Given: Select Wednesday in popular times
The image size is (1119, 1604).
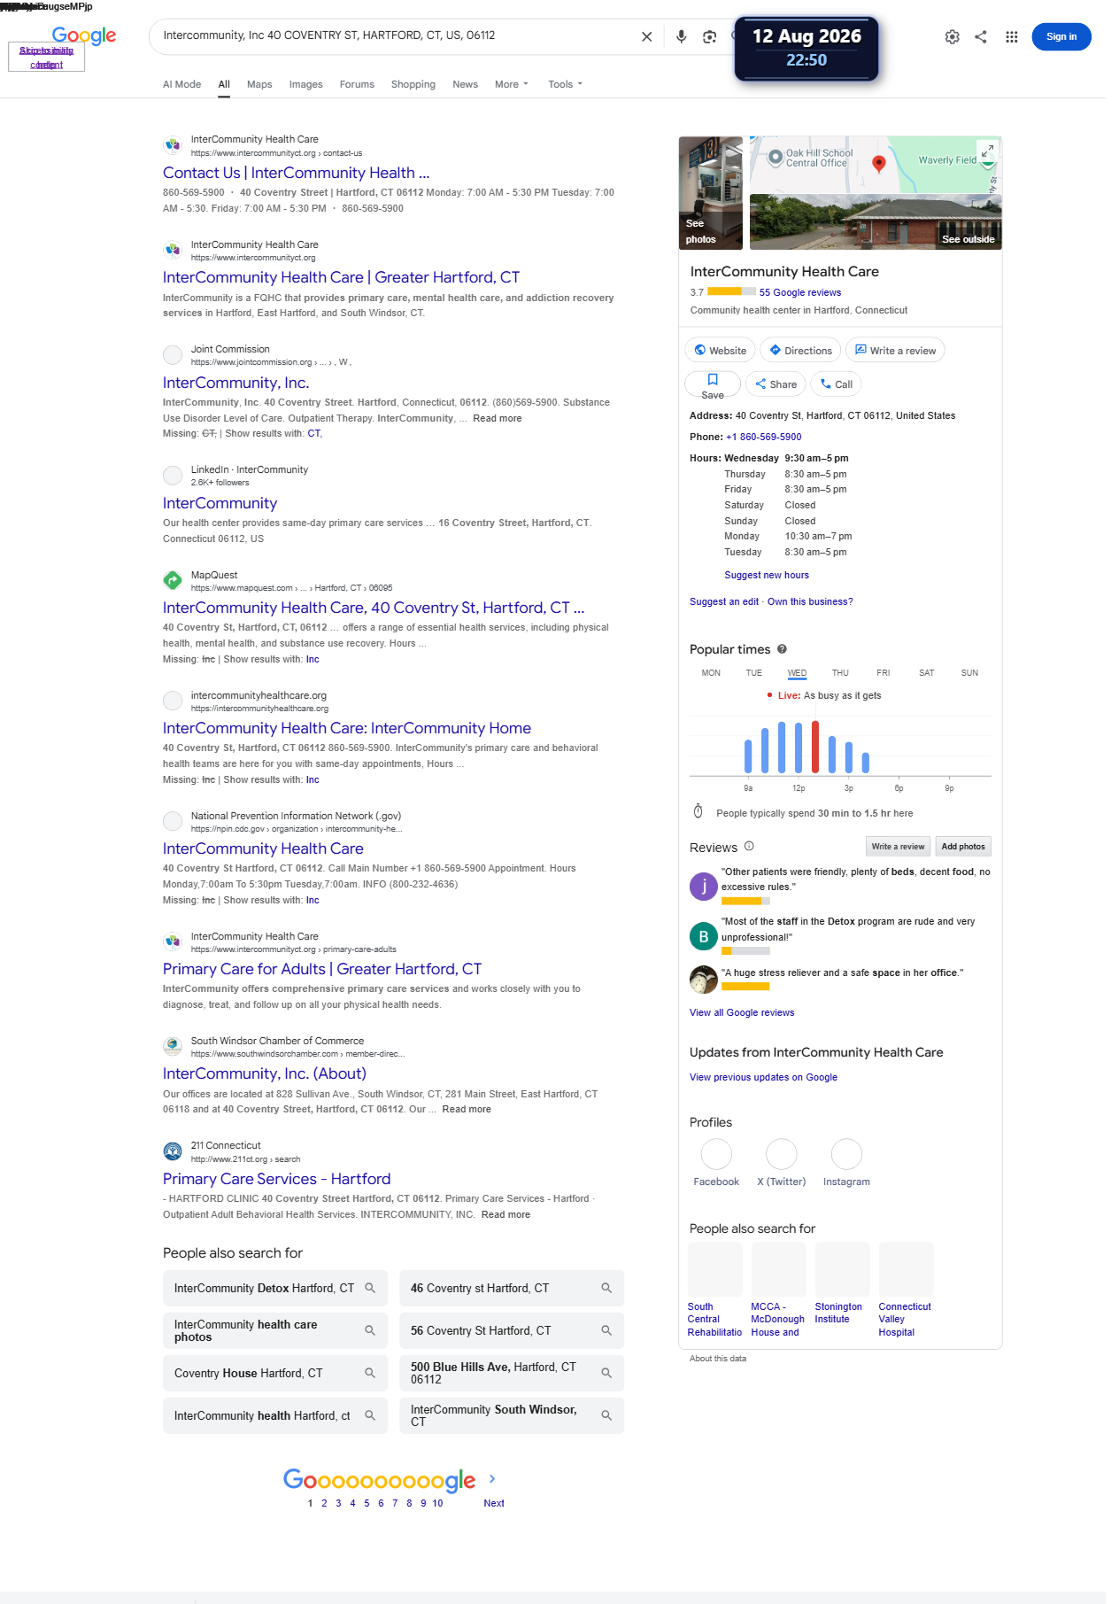Looking at the screenshot, I should pos(797,673).
